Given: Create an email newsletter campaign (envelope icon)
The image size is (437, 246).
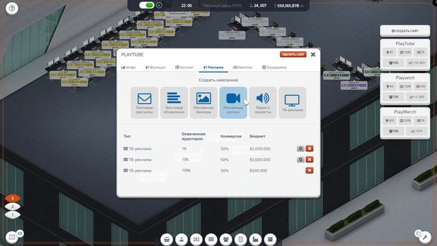Looking at the screenshot, I should click(144, 102).
